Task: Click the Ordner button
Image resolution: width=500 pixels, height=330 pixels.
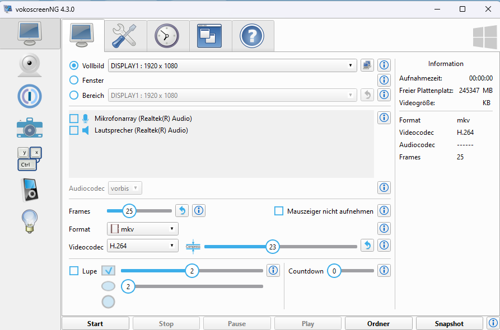Action: (x=378, y=323)
